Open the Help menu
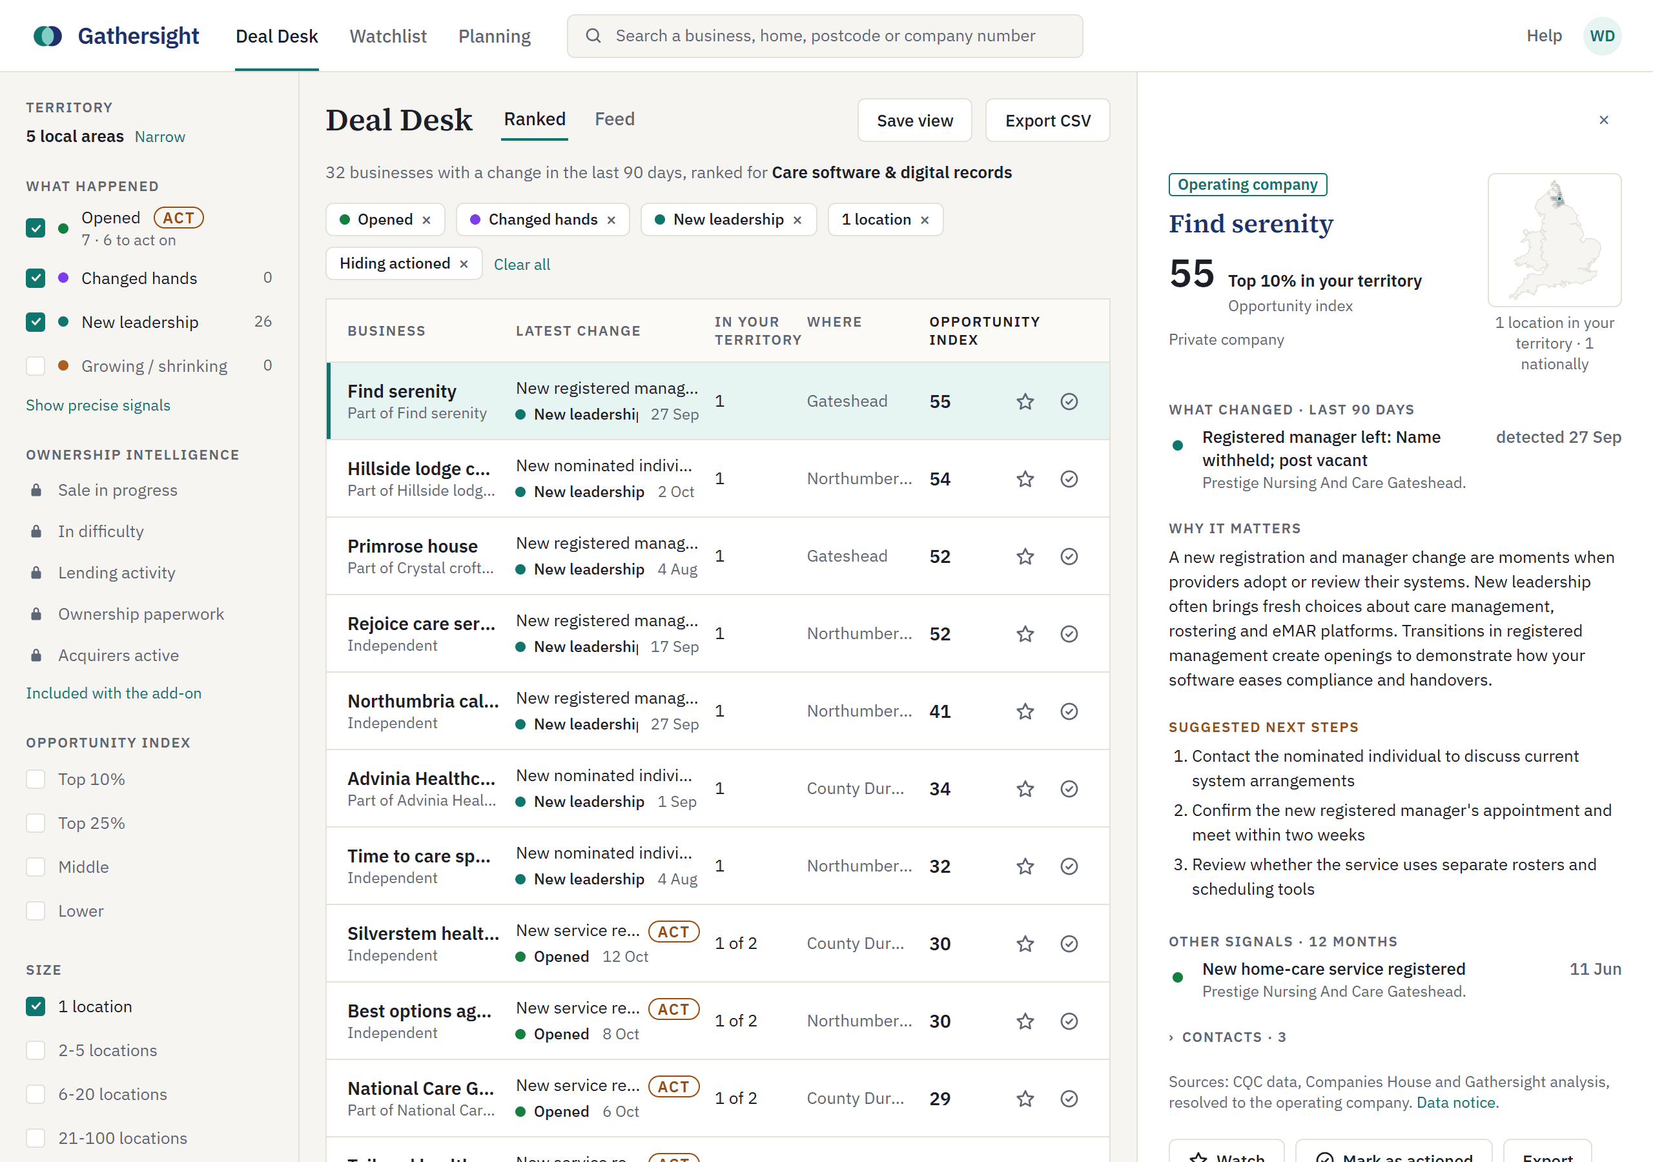 coord(1544,36)
